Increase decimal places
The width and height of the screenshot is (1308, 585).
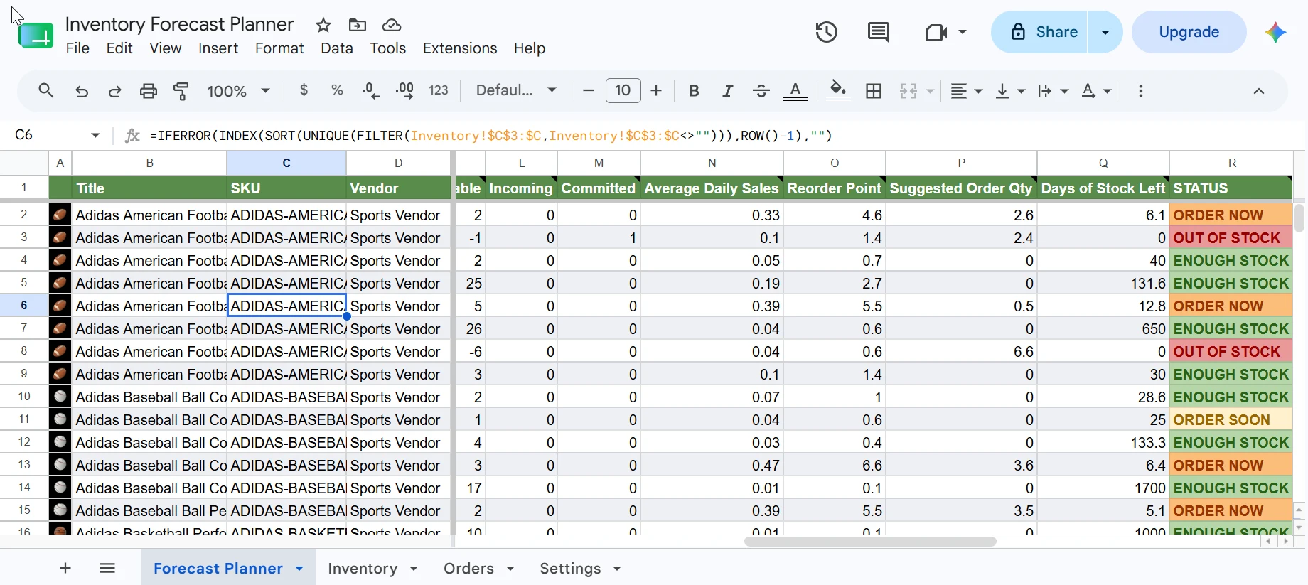coord(404,91)
